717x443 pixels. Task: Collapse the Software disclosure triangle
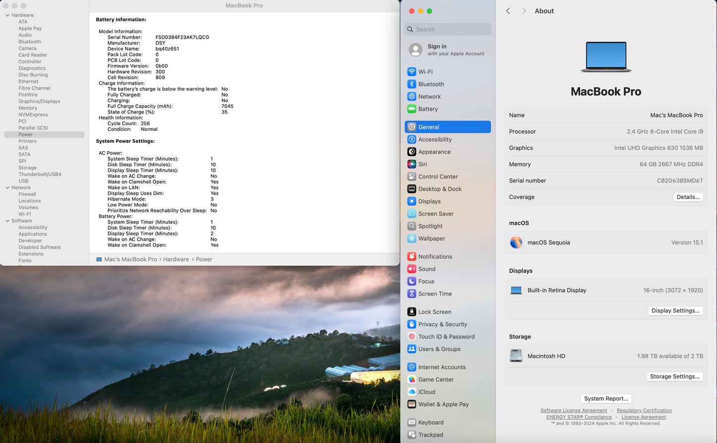click(7, 221)
